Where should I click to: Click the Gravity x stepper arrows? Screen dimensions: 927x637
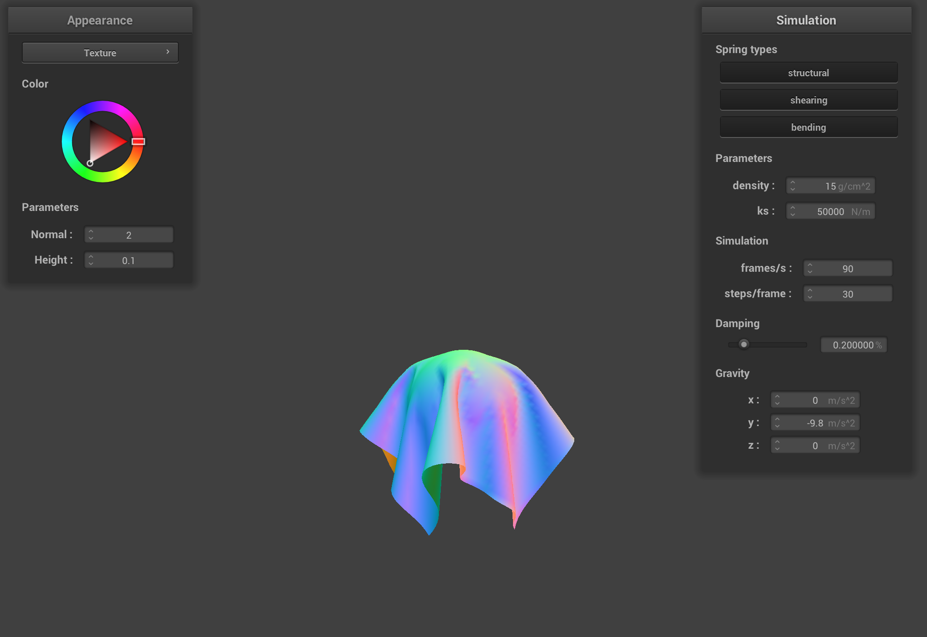pyautogui.click(x=777, y=400)
